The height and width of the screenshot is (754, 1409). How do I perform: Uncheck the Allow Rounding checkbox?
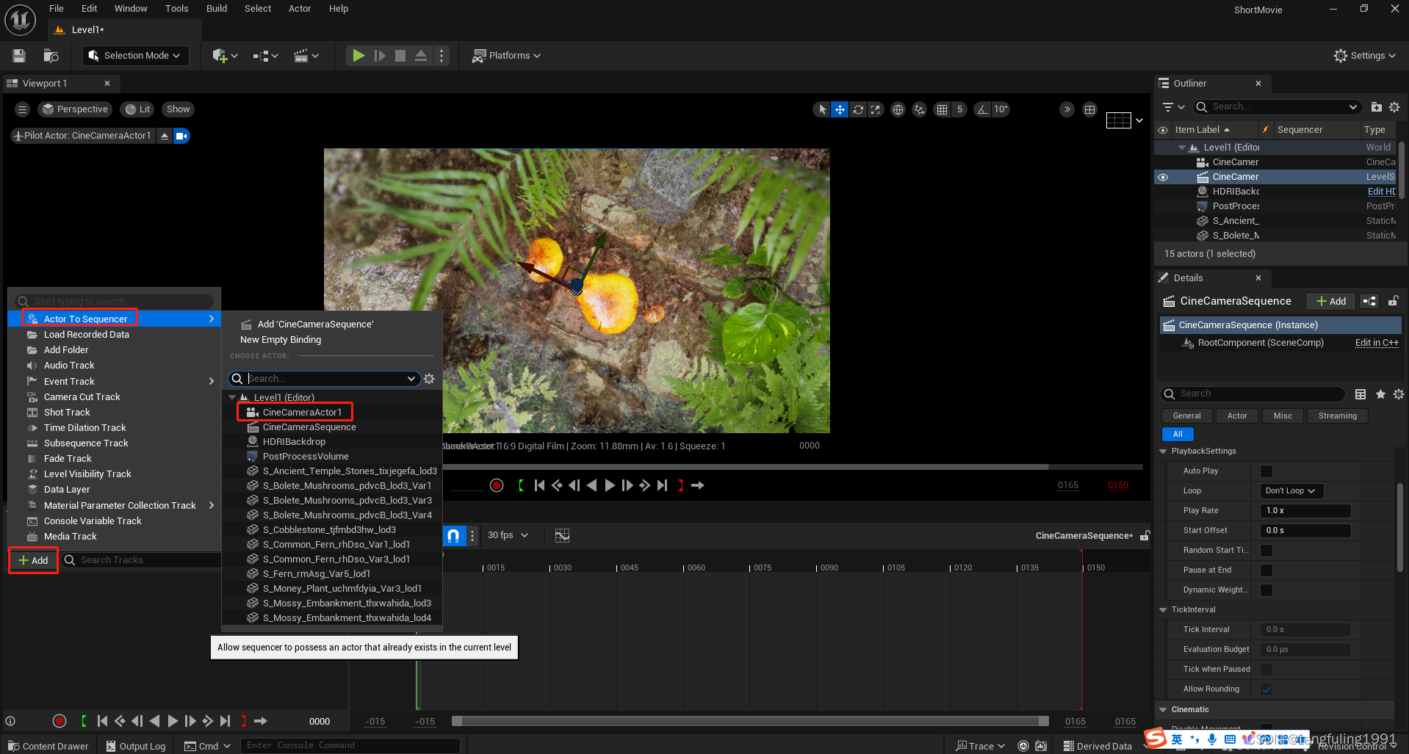coord(1266,689)
